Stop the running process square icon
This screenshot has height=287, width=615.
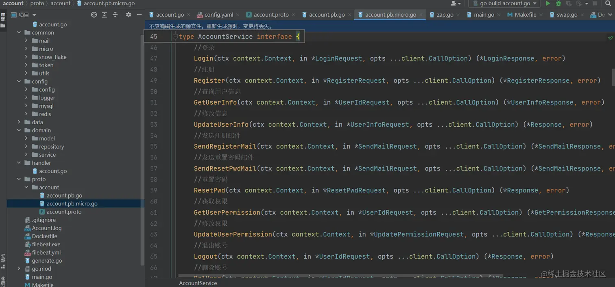tap(595, 3)
